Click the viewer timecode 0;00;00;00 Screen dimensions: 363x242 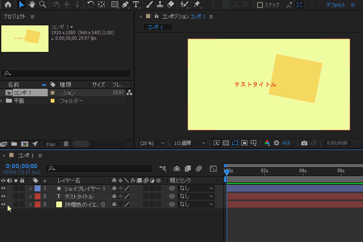[337, 143]
